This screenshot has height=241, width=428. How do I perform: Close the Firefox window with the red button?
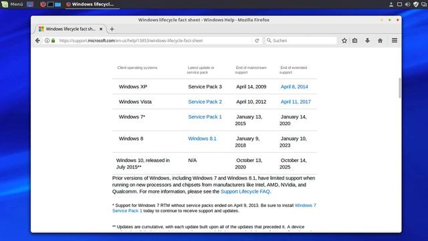397,20
